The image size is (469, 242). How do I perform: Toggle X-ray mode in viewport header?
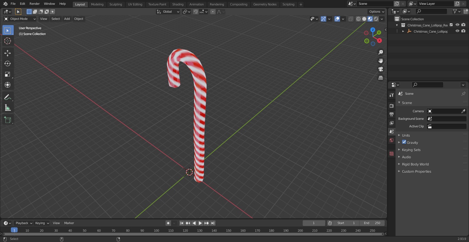(351, 19)
